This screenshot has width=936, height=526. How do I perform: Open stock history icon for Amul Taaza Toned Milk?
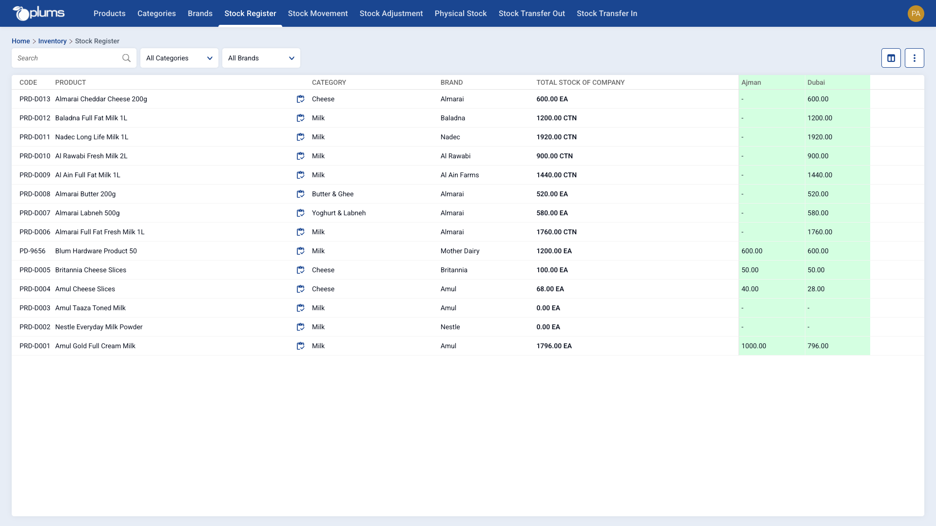coord(300,308)
